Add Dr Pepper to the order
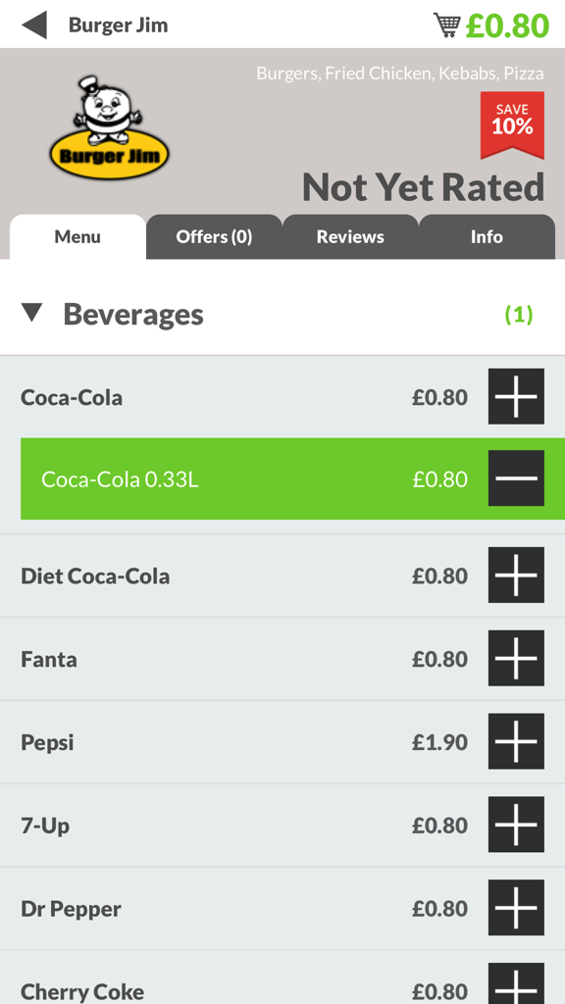 pos(516,908)
